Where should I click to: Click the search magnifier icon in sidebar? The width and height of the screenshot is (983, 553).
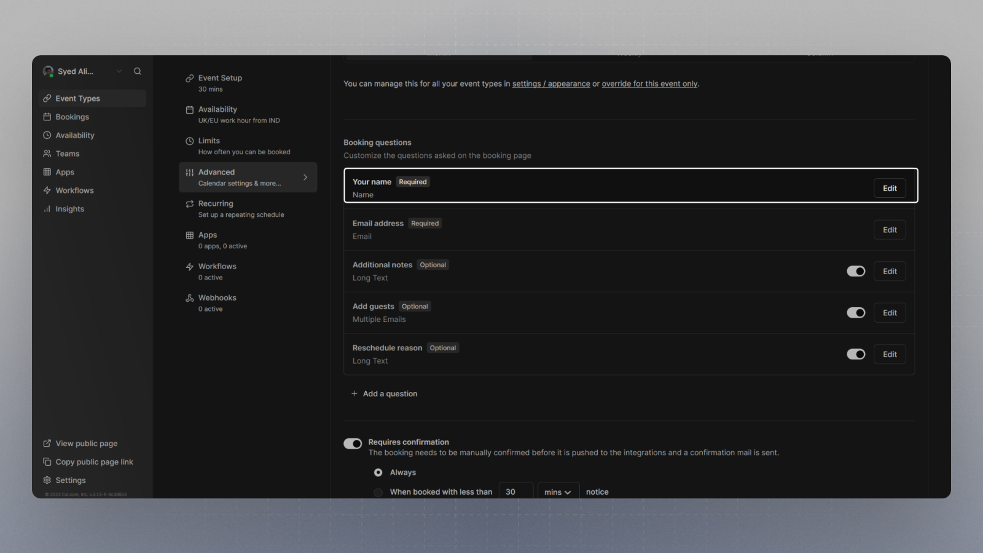138,71
